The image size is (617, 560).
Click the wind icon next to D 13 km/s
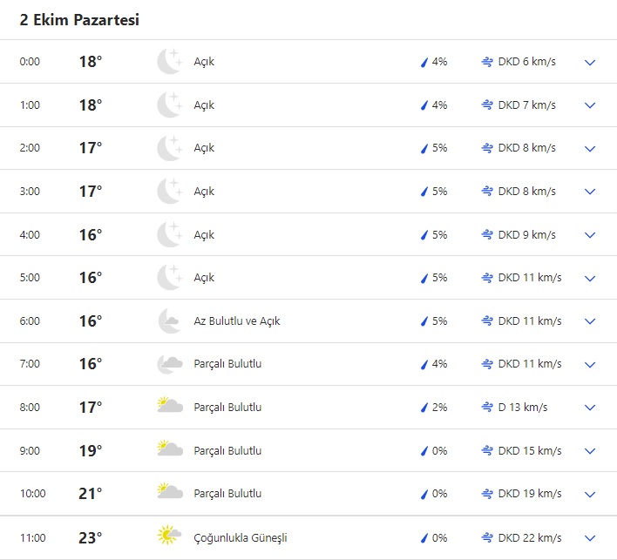click(487, 407)
